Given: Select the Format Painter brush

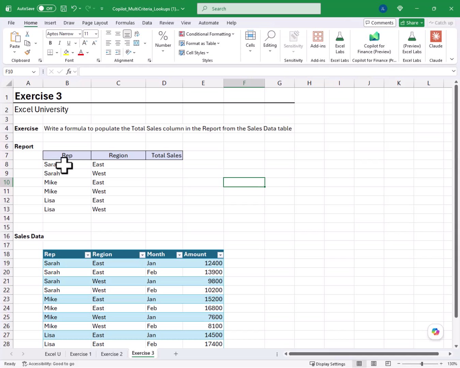Looking at the screenshot, I should (27, 52).
